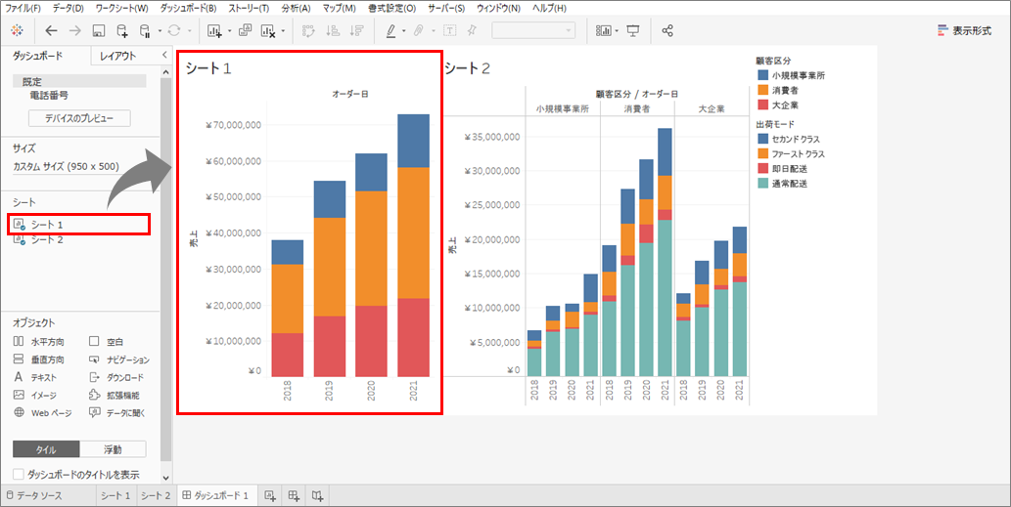This screenshot has height=507, width=1011.
Task: Open dropdown arrow next to pause updates icon
Action: coord(159,31)
